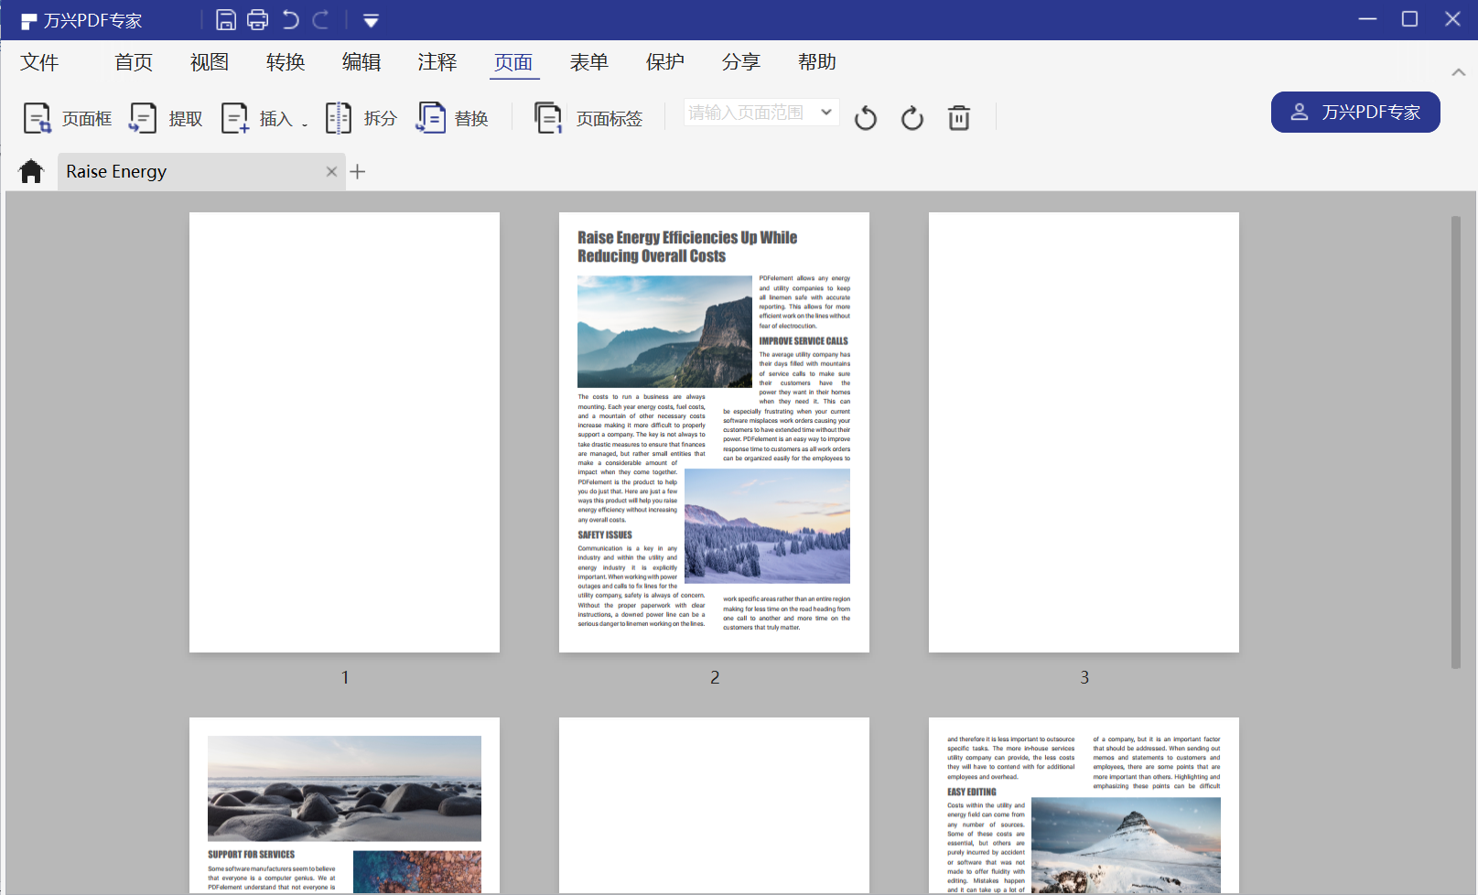Switch to the 视图 tab
1478x895 pixels.
coord(210,61)
